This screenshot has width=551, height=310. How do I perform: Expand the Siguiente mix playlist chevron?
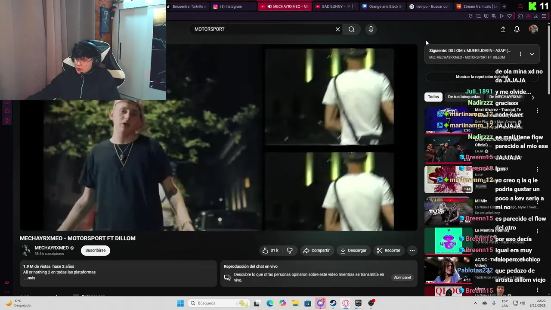[532, 54]
